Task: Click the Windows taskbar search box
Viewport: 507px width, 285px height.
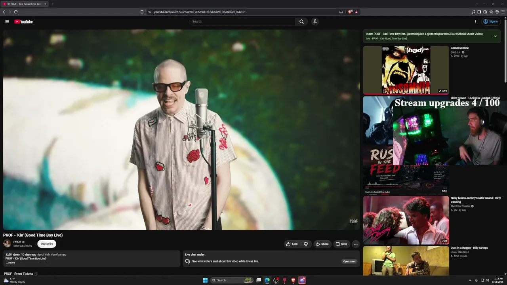Action: pyautogui.click(x=232, y=280)
